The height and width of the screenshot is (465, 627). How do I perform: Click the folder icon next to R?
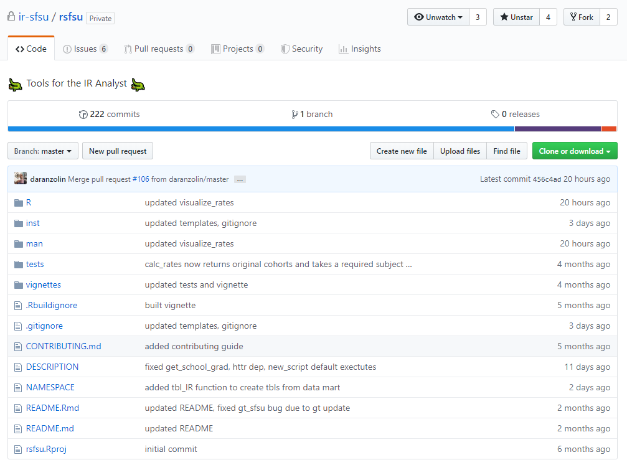[x=19, y=203]
